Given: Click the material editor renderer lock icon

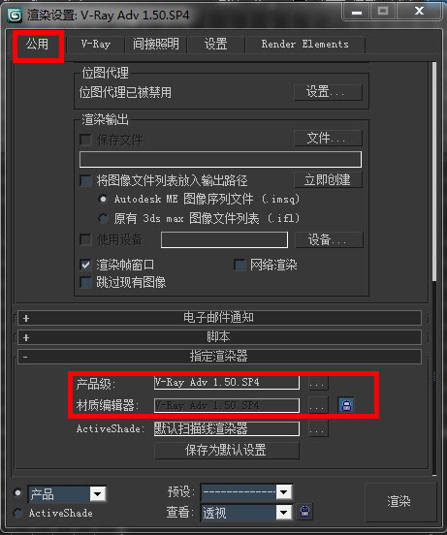Looking at the screenshot, I should coord(346,405).
